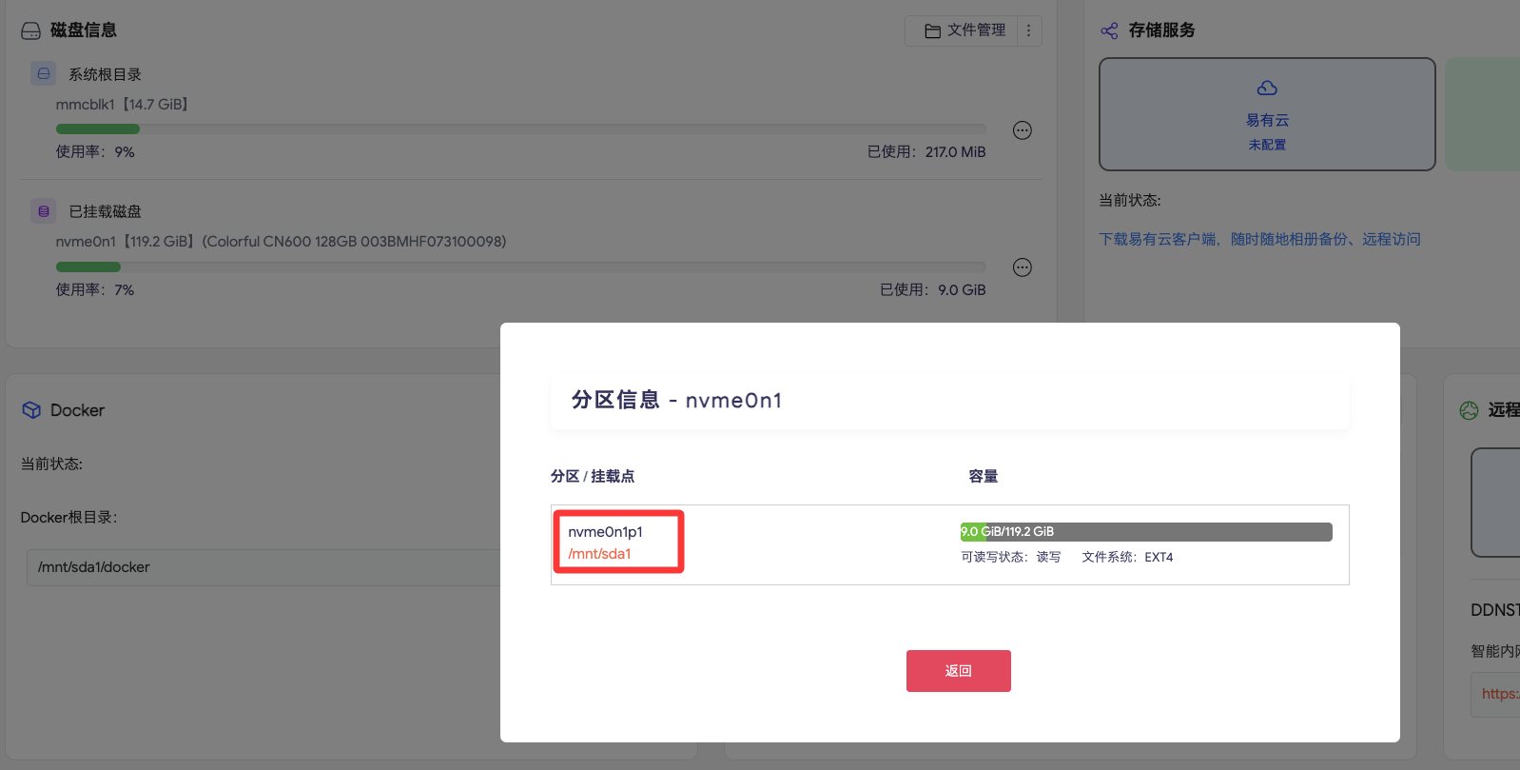Viewport: 1520px width, 770px height.
Task: Click the 易有云 cloud icon
Action: tap(1267, 89)
